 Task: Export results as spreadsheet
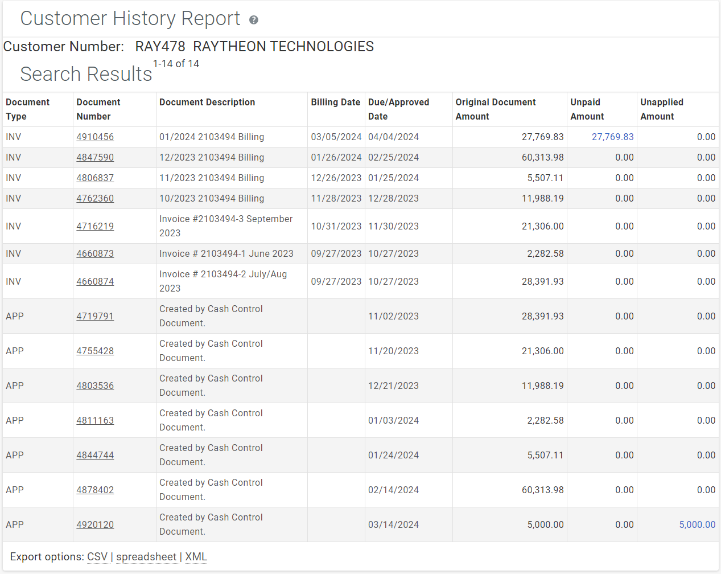coord(146,557)
